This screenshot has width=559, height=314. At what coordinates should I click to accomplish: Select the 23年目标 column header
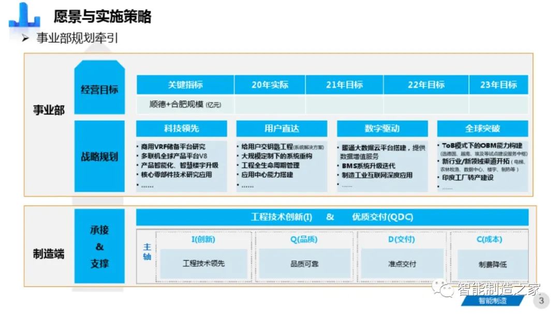(x=499, y=85)
